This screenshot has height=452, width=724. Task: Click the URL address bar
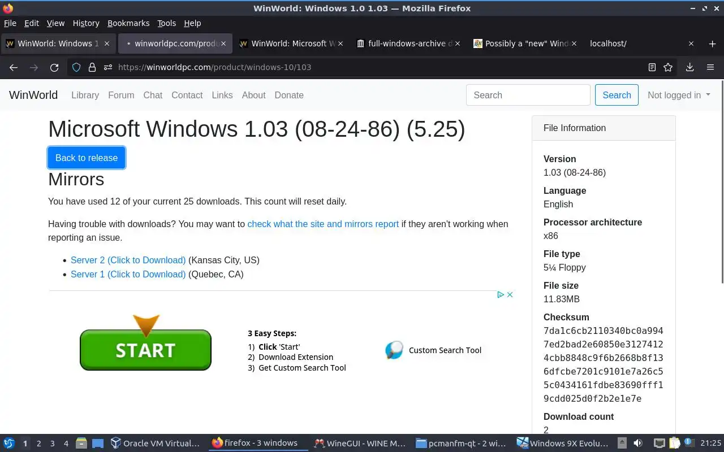pyautogui.click(x=373, y=67)
